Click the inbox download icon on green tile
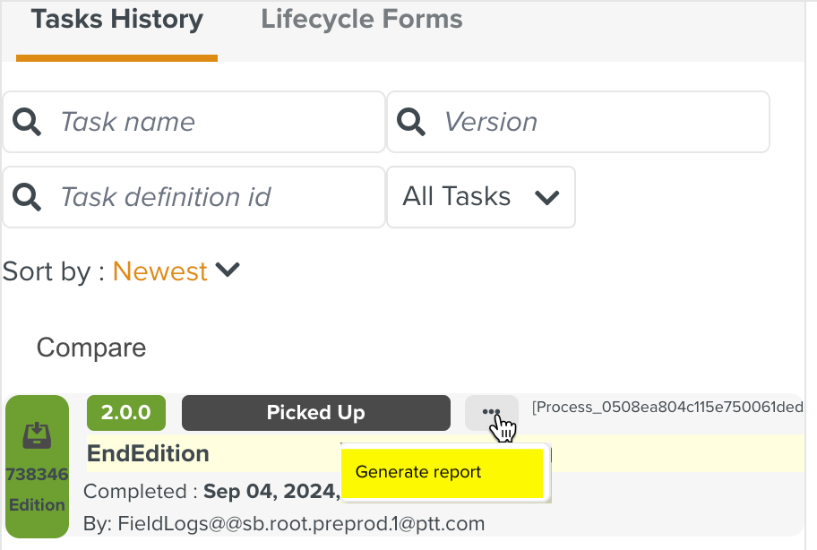This screenshot has width=817, height=550. click(37, 434)
